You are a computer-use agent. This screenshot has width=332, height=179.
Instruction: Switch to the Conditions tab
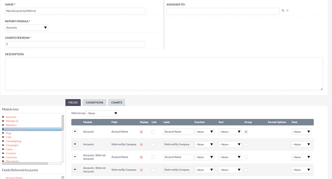pos(94,102)
